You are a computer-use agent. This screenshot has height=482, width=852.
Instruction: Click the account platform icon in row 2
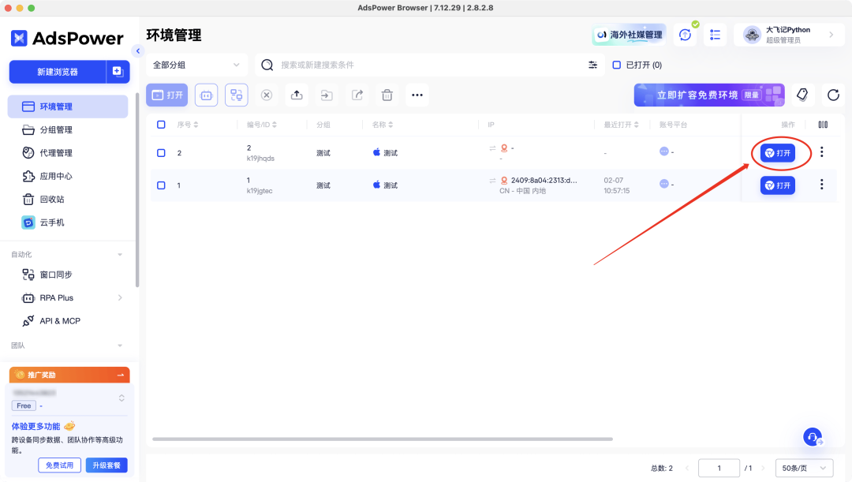(664, 151)
